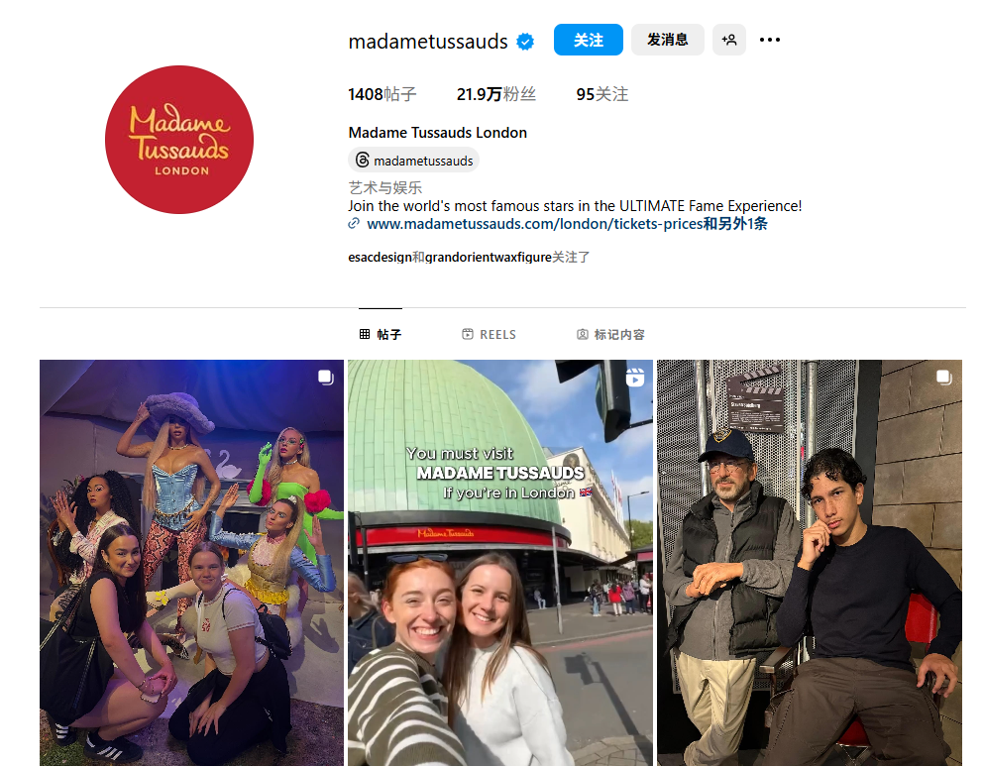983x767 pixels.
Task: Click the Threads icon beside madametussauds
Action: (x=363, y=160)
